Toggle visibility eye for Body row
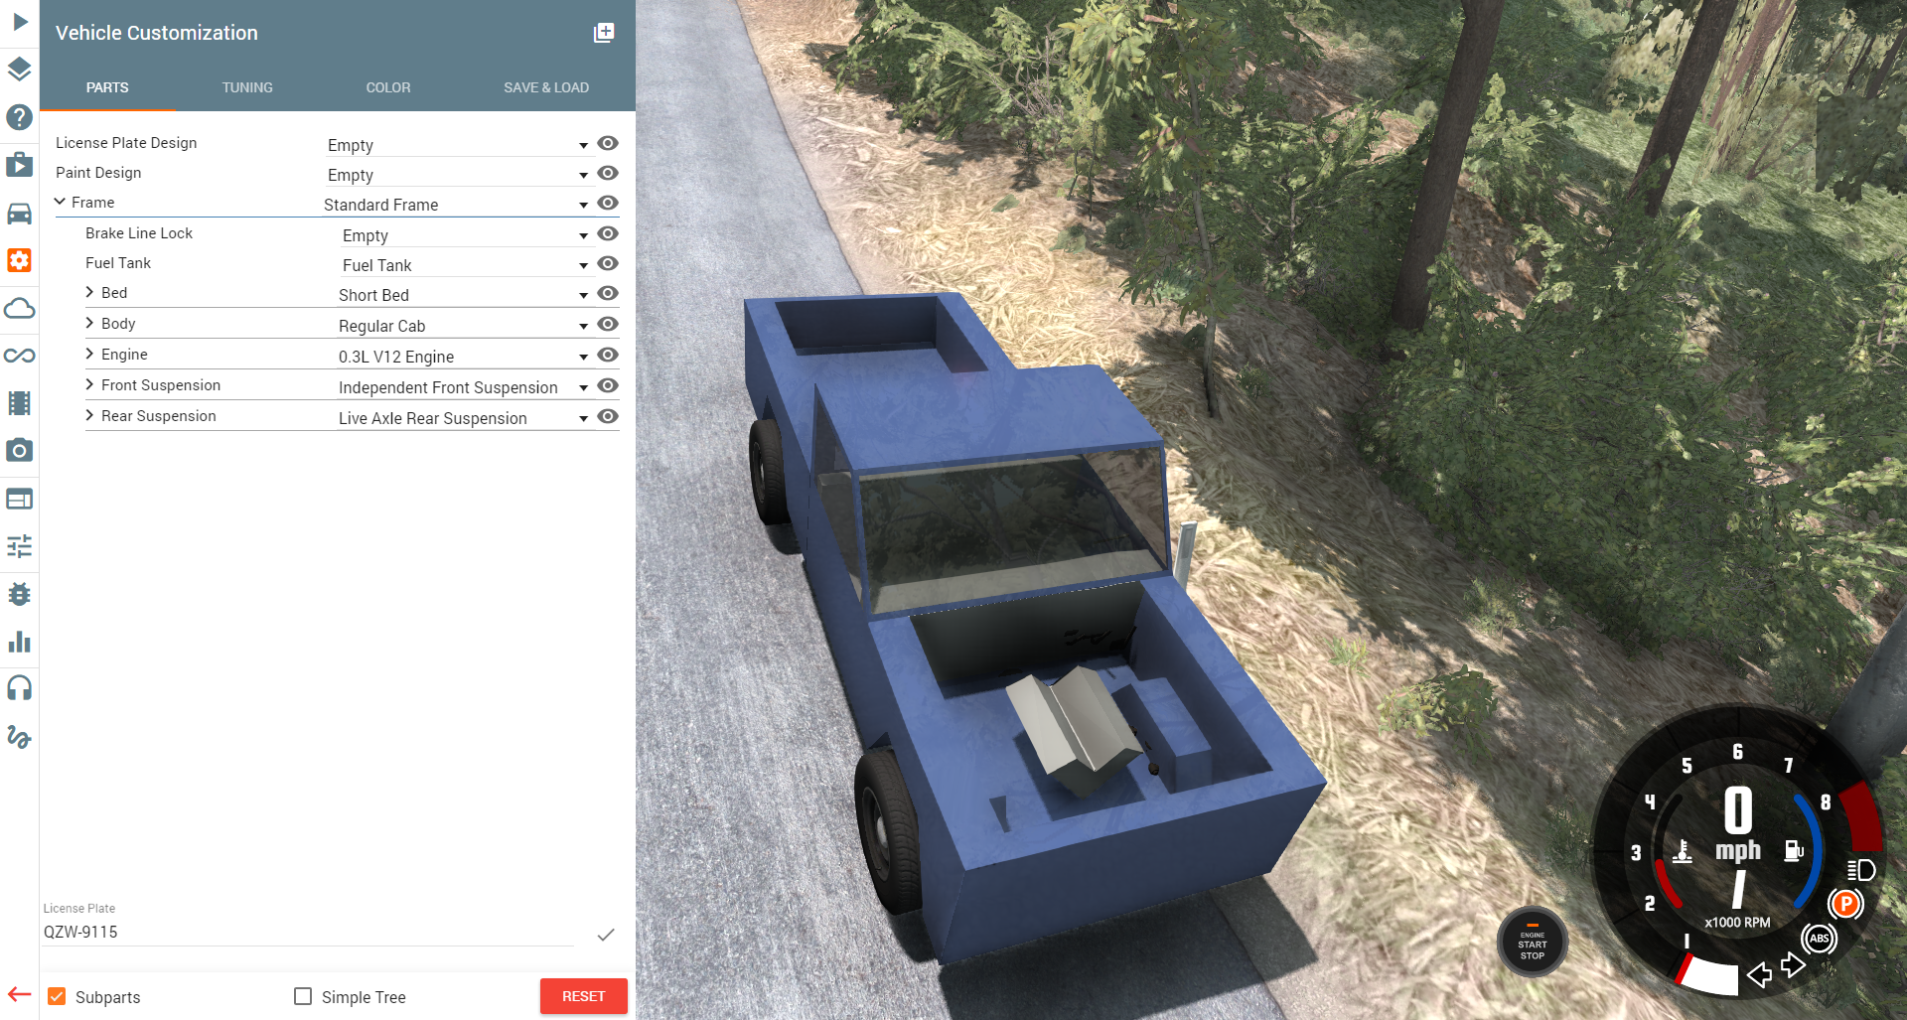 (x=608, y=324)
